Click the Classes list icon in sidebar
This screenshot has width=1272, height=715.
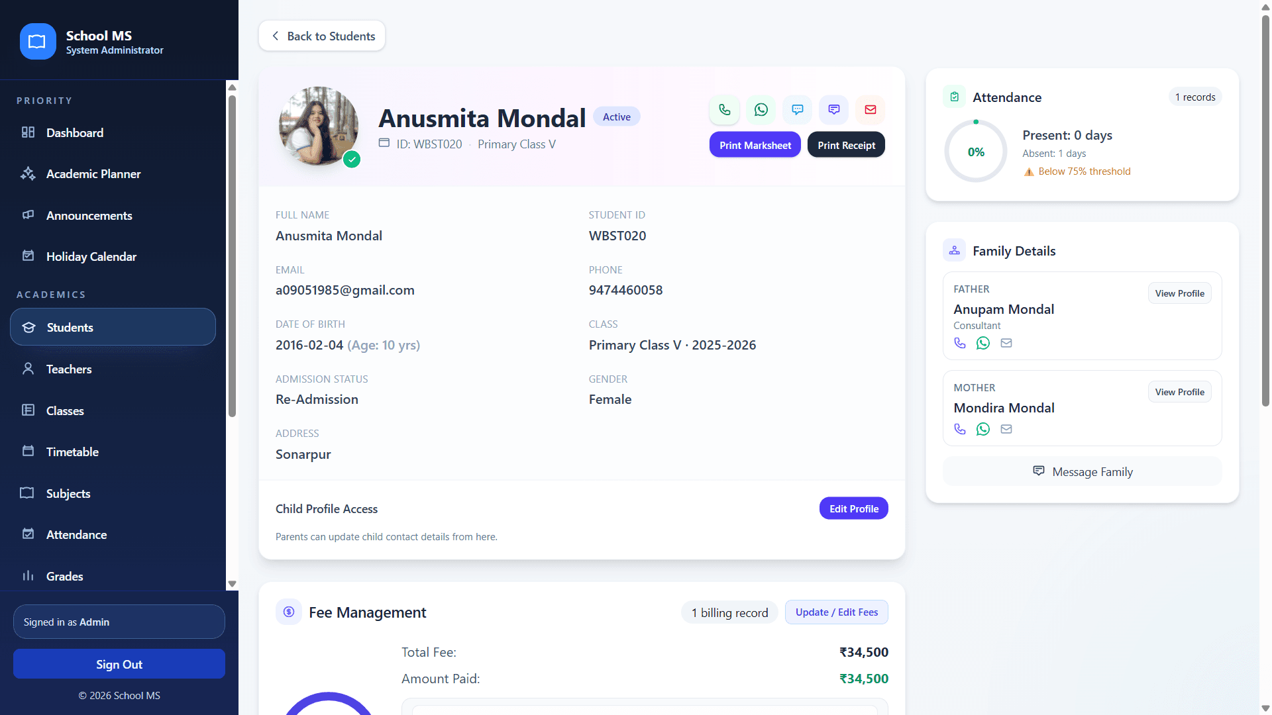coord(28,410)
